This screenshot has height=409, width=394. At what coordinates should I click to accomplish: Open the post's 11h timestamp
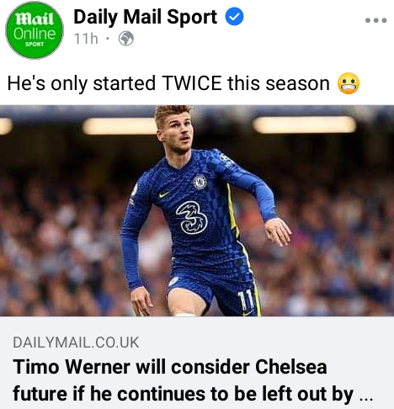[86, 39]
